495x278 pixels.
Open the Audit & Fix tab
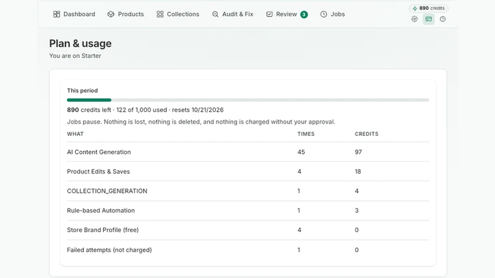(x=233, y=14)
